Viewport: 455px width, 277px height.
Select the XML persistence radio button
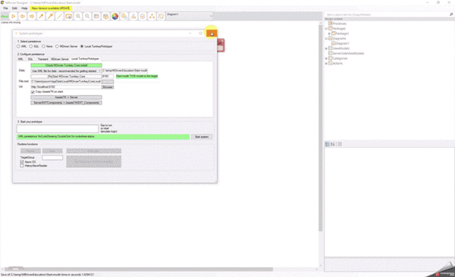[18, 46]
